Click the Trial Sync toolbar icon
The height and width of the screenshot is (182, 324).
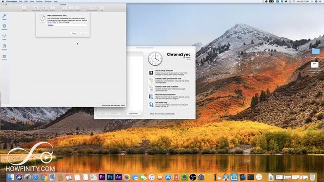tap(45, 8)
